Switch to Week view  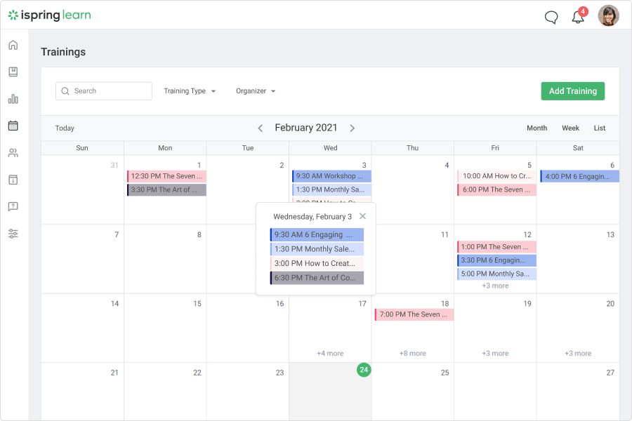click(570, 128)
